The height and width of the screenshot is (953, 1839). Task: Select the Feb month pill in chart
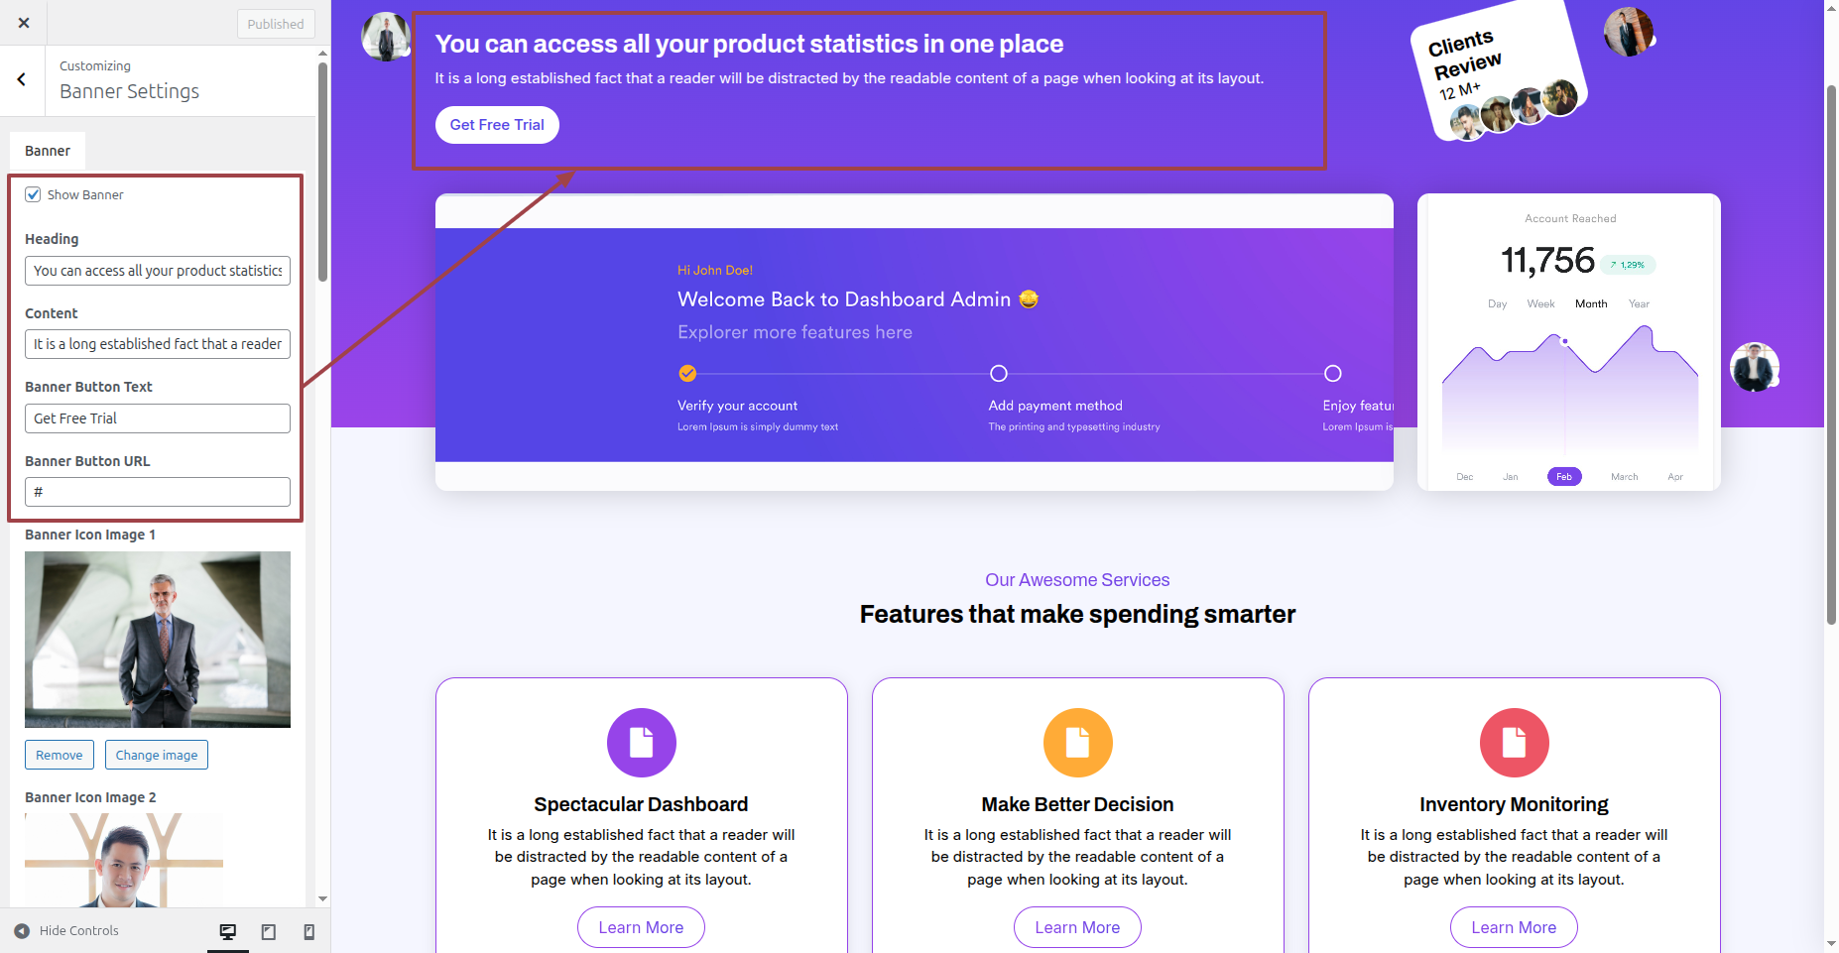(1564, 477)
